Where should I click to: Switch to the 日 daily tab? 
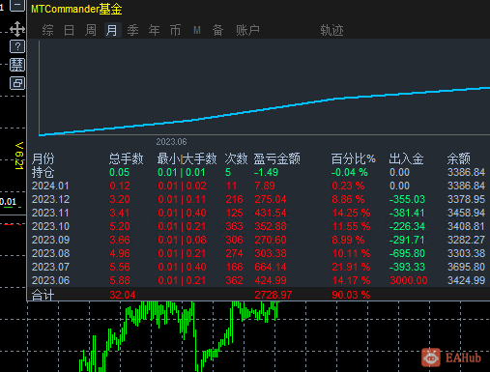(69, 30)
